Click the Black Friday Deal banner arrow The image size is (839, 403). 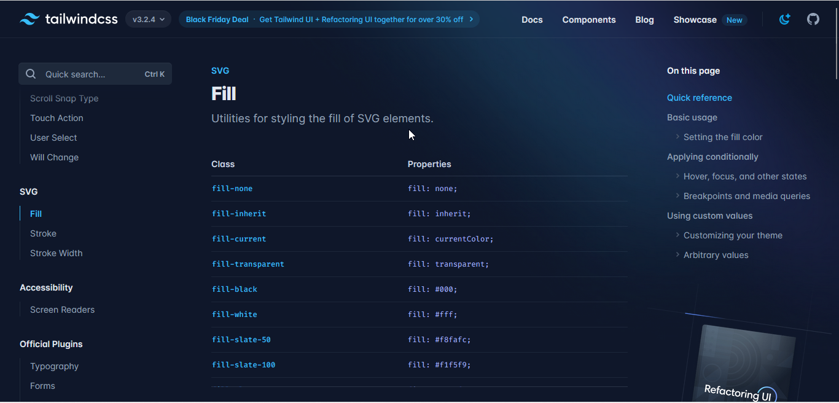pyautogui.click(x=471, y=19)
